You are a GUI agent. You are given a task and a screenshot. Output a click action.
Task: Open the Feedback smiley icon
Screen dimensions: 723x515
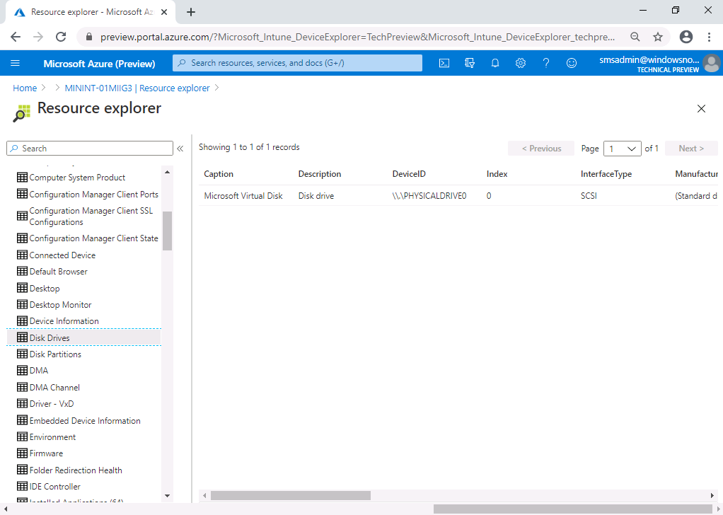click(572, 63)
